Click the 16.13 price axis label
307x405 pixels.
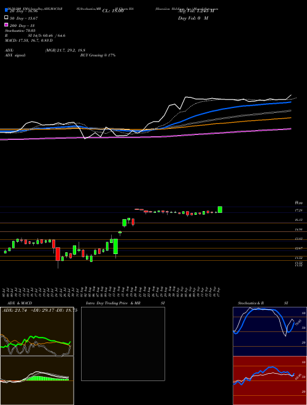pyautogui.click(x=299, y=220)
